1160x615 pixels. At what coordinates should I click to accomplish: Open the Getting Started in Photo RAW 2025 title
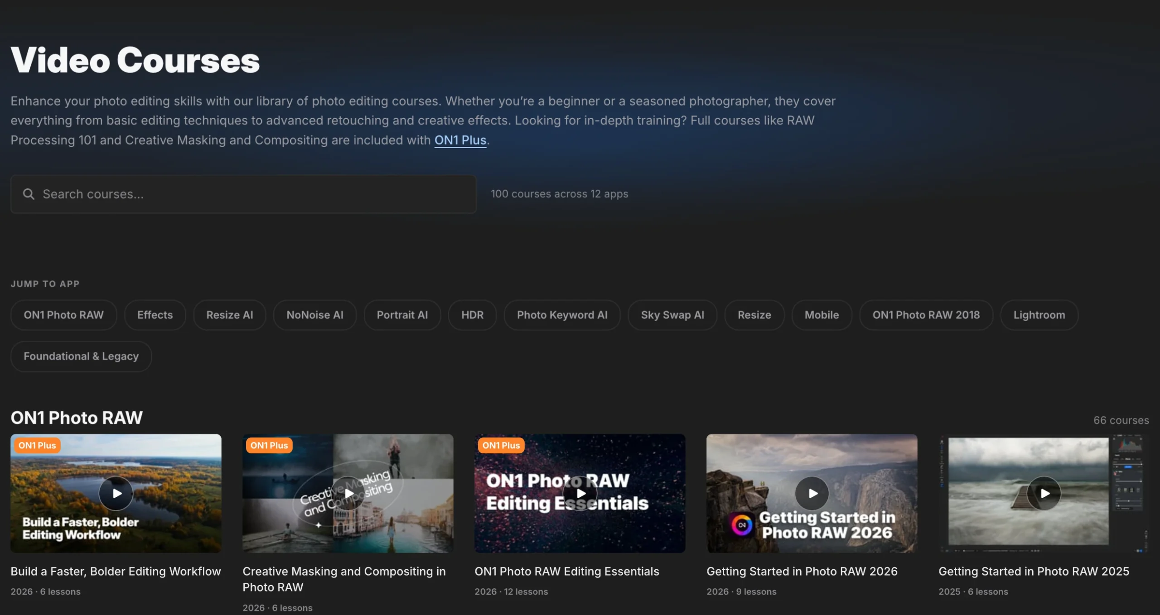(1034, 572)
